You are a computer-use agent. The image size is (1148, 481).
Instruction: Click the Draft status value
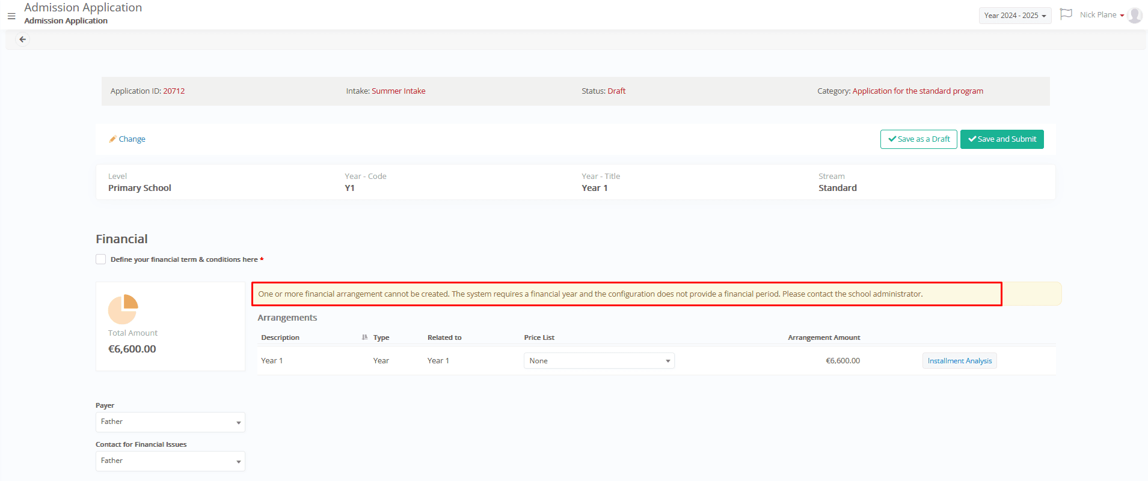coord(616,91)
